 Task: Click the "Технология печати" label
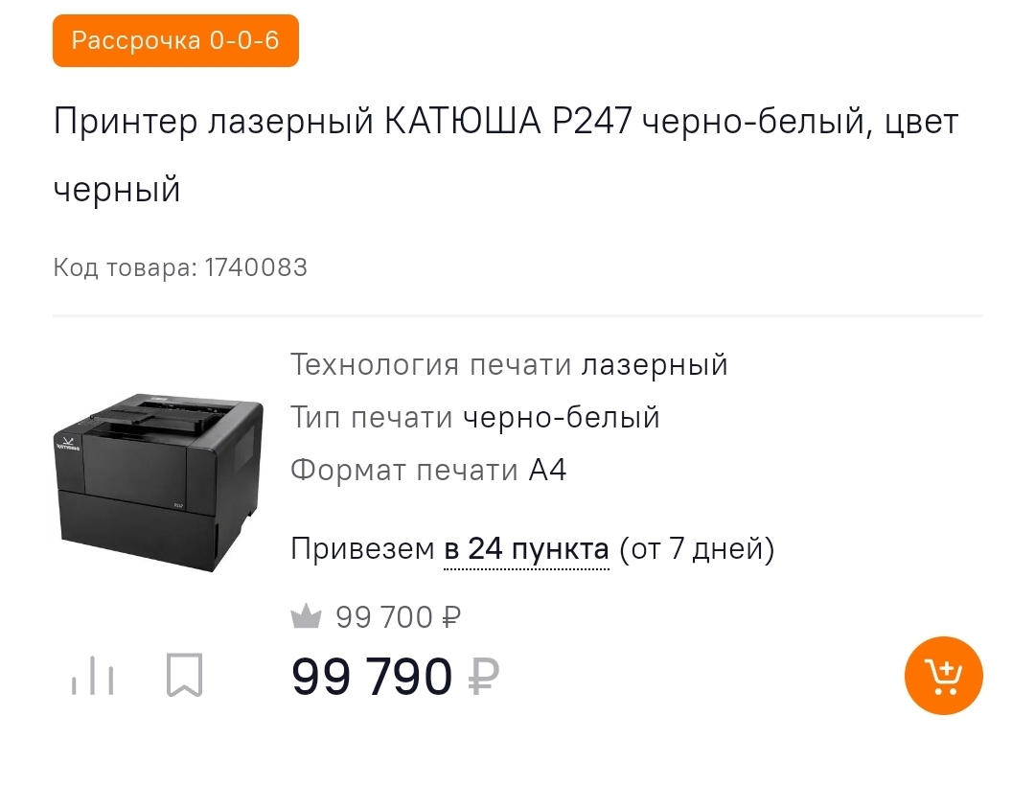tap(431, 365)
